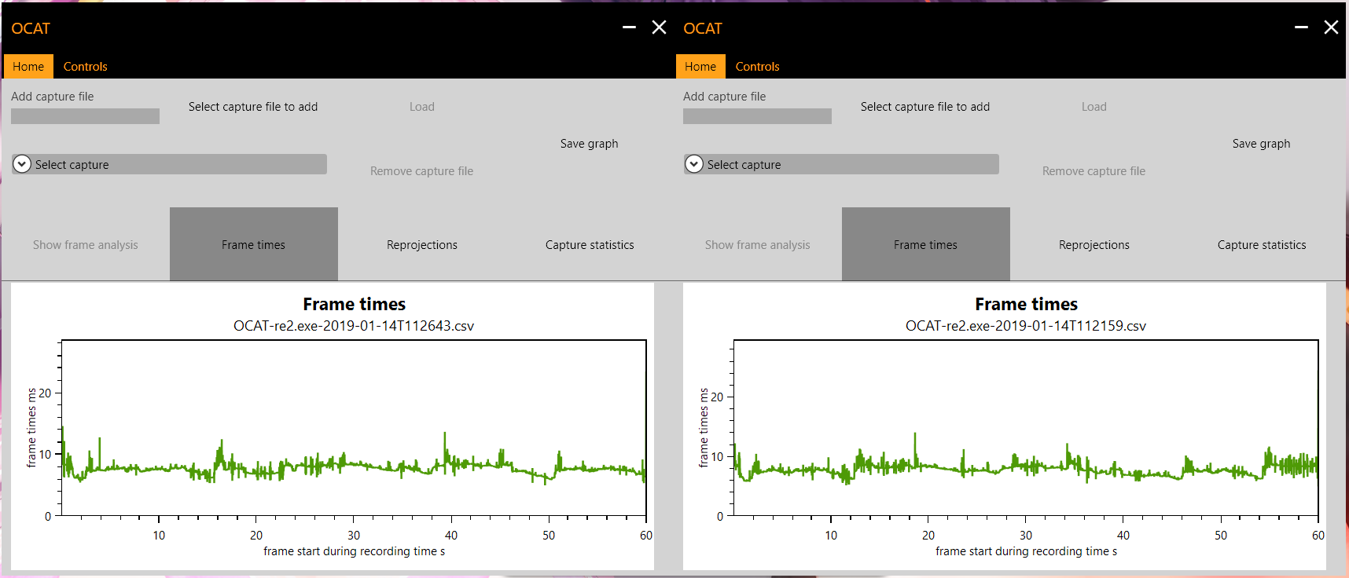Viewport: 1349px width, 578px height.
Task: Show Reprojections graph in right window
Action: point(1094,245)
